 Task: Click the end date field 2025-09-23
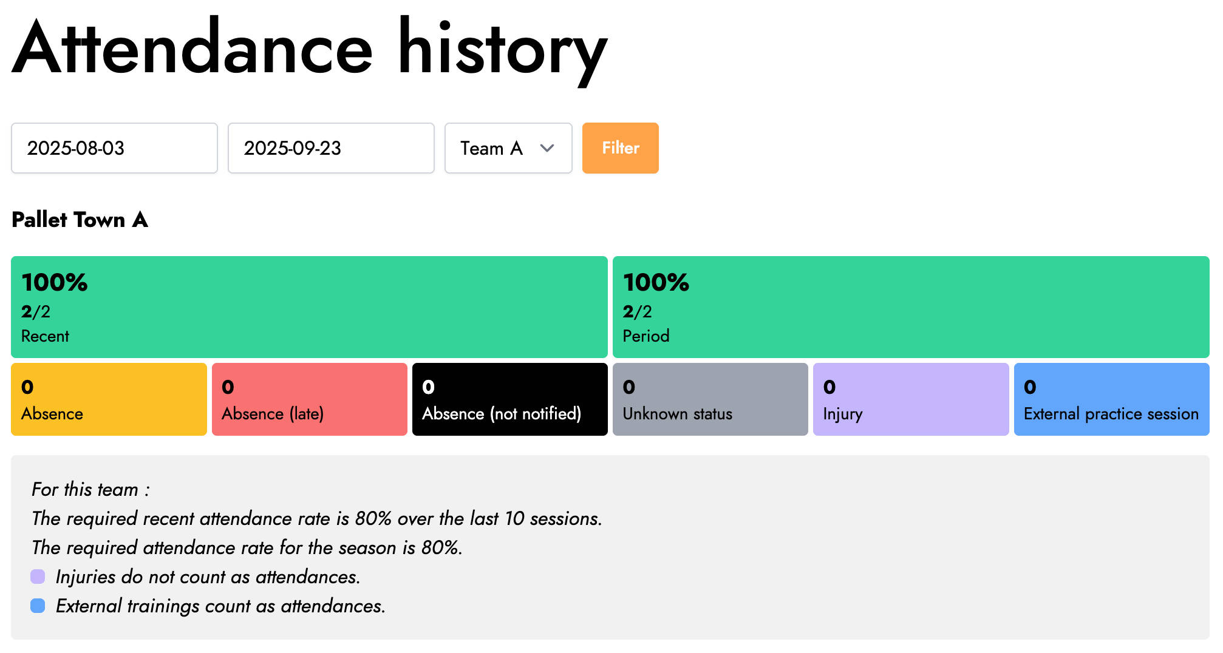pyautogui.click(x=331, y=148)
